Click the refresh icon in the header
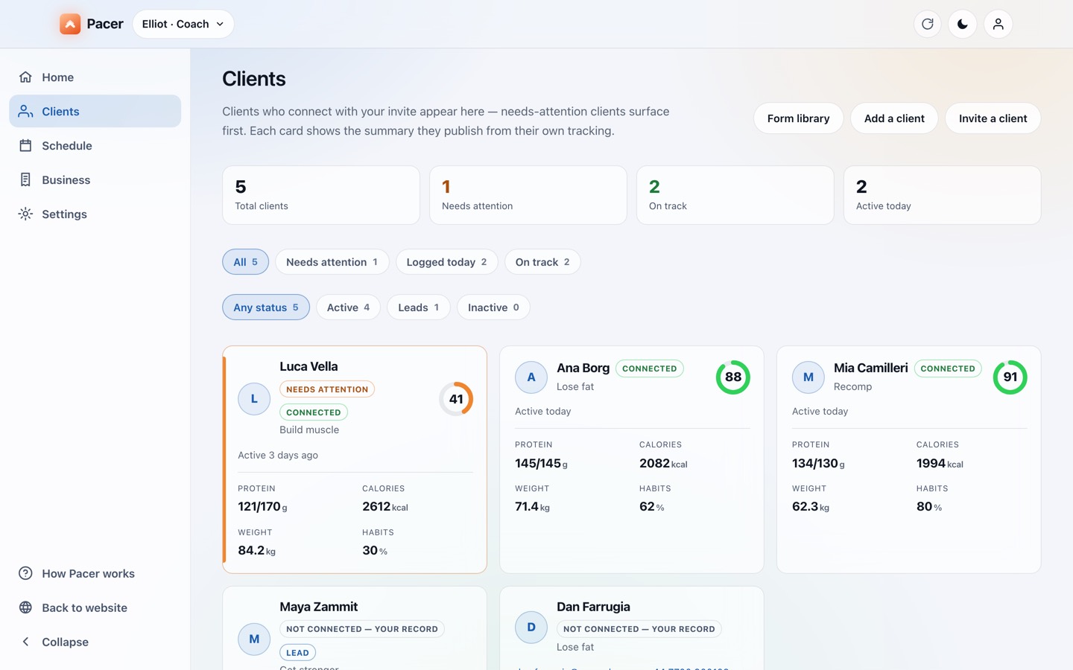 [x=927, y=24]
